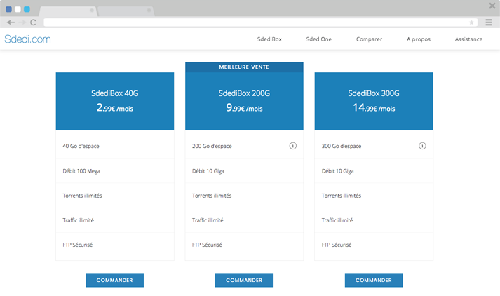
Task: Bookmark page with the star icon
Action: (x=471, y=22)
